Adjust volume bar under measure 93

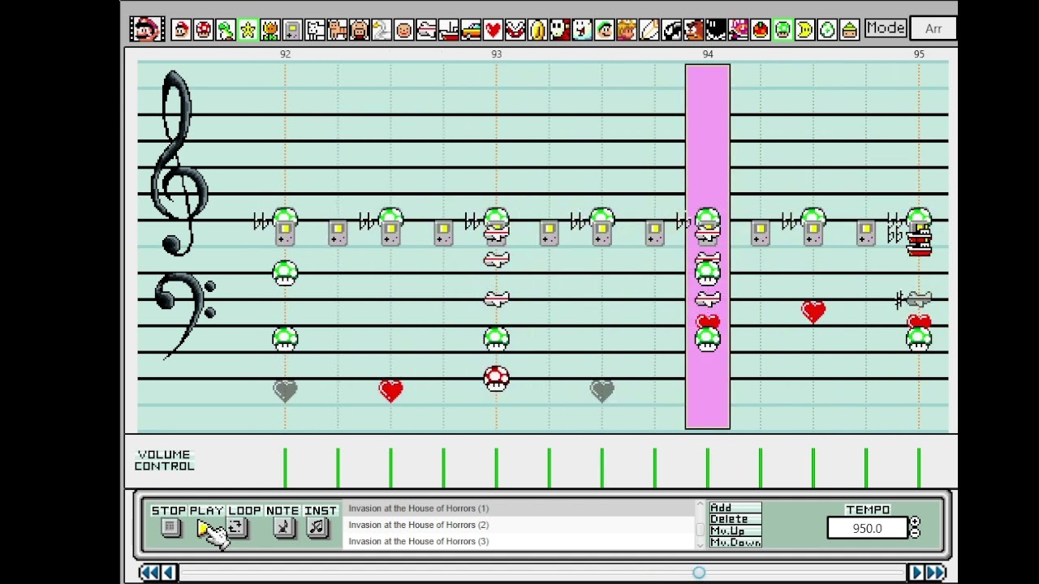click(x=496, y=469)
